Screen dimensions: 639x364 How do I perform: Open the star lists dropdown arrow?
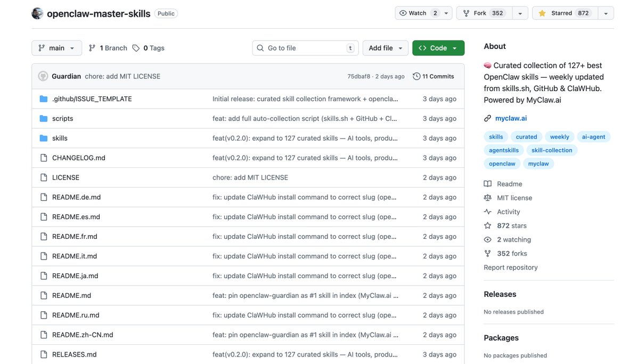(606, 13)
